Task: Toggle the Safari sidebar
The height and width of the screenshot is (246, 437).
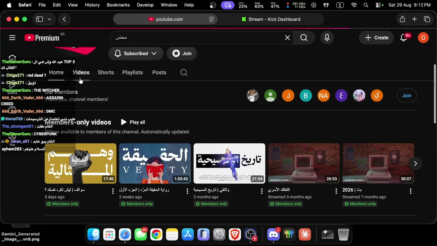Action: 40,19
